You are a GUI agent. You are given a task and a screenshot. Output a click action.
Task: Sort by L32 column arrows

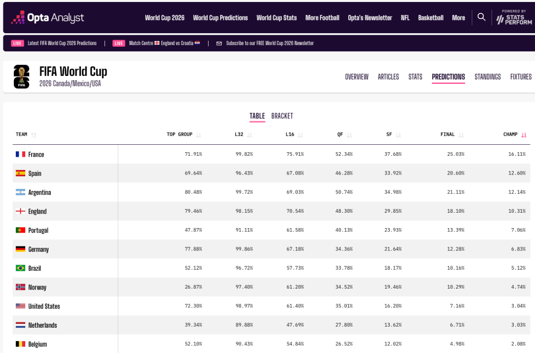(x=249, y=135)
